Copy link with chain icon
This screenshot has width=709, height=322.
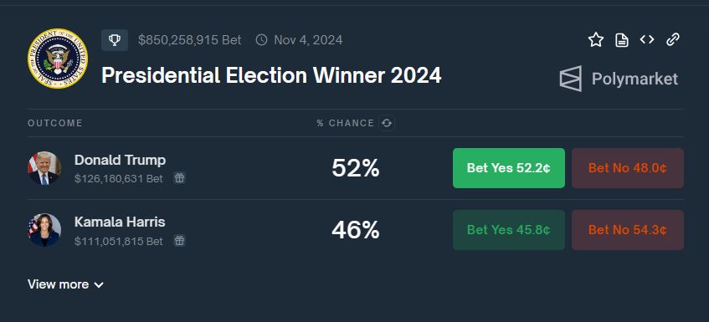(x=673, y=40)
